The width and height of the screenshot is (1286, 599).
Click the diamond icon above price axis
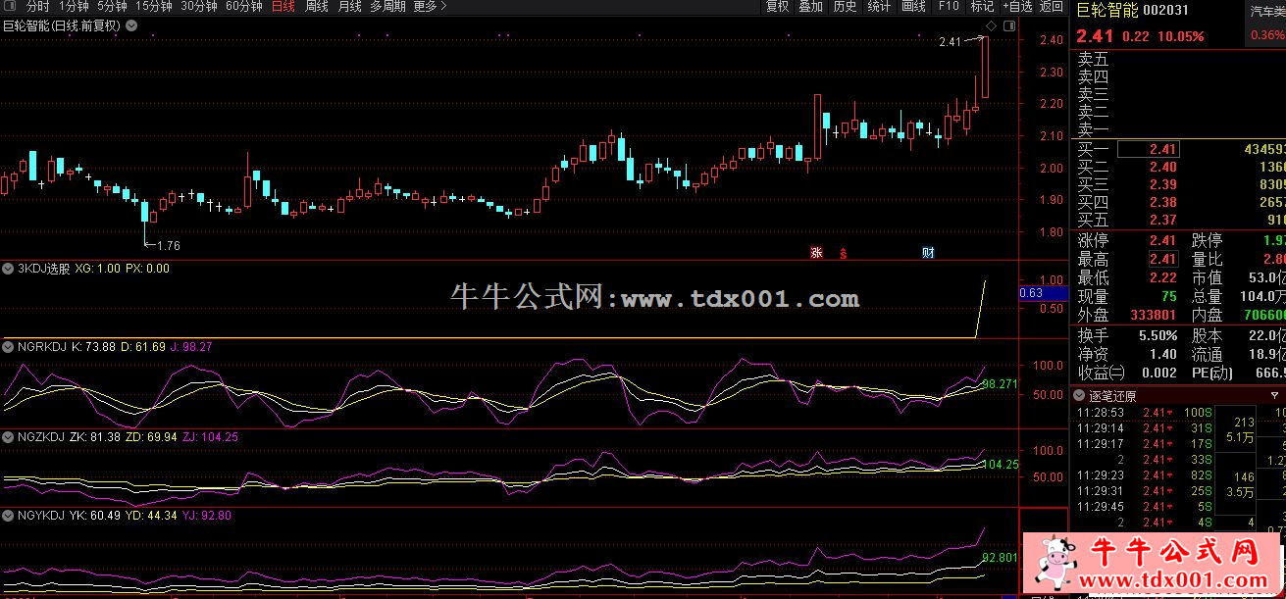(x=991, y=25)
